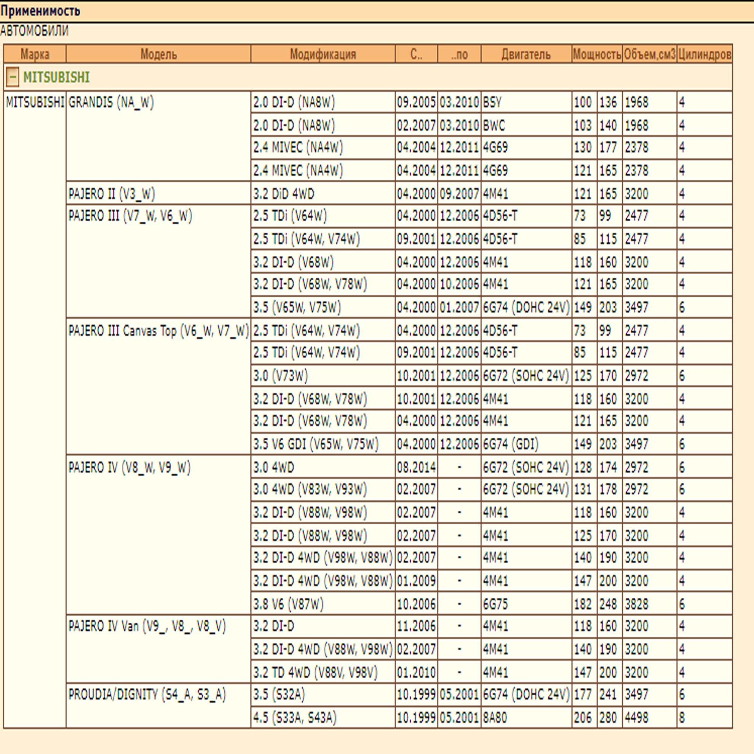Click the 3.5 (V65W, V75W) modification cell
The height and width of the screenshot is (754, 754).
point(323,307)
